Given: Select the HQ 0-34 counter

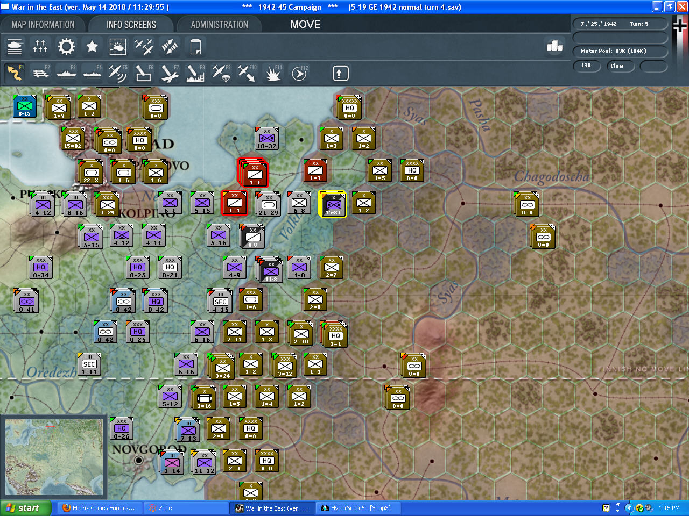Looking at the screenshot, I should (41, 268).
